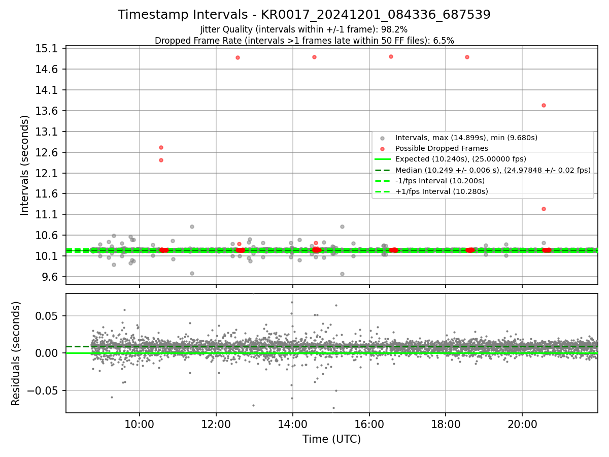The image size is (609, 457).
Task: Click the red cluster on the median line near 18:40
Action: [470, 250]
